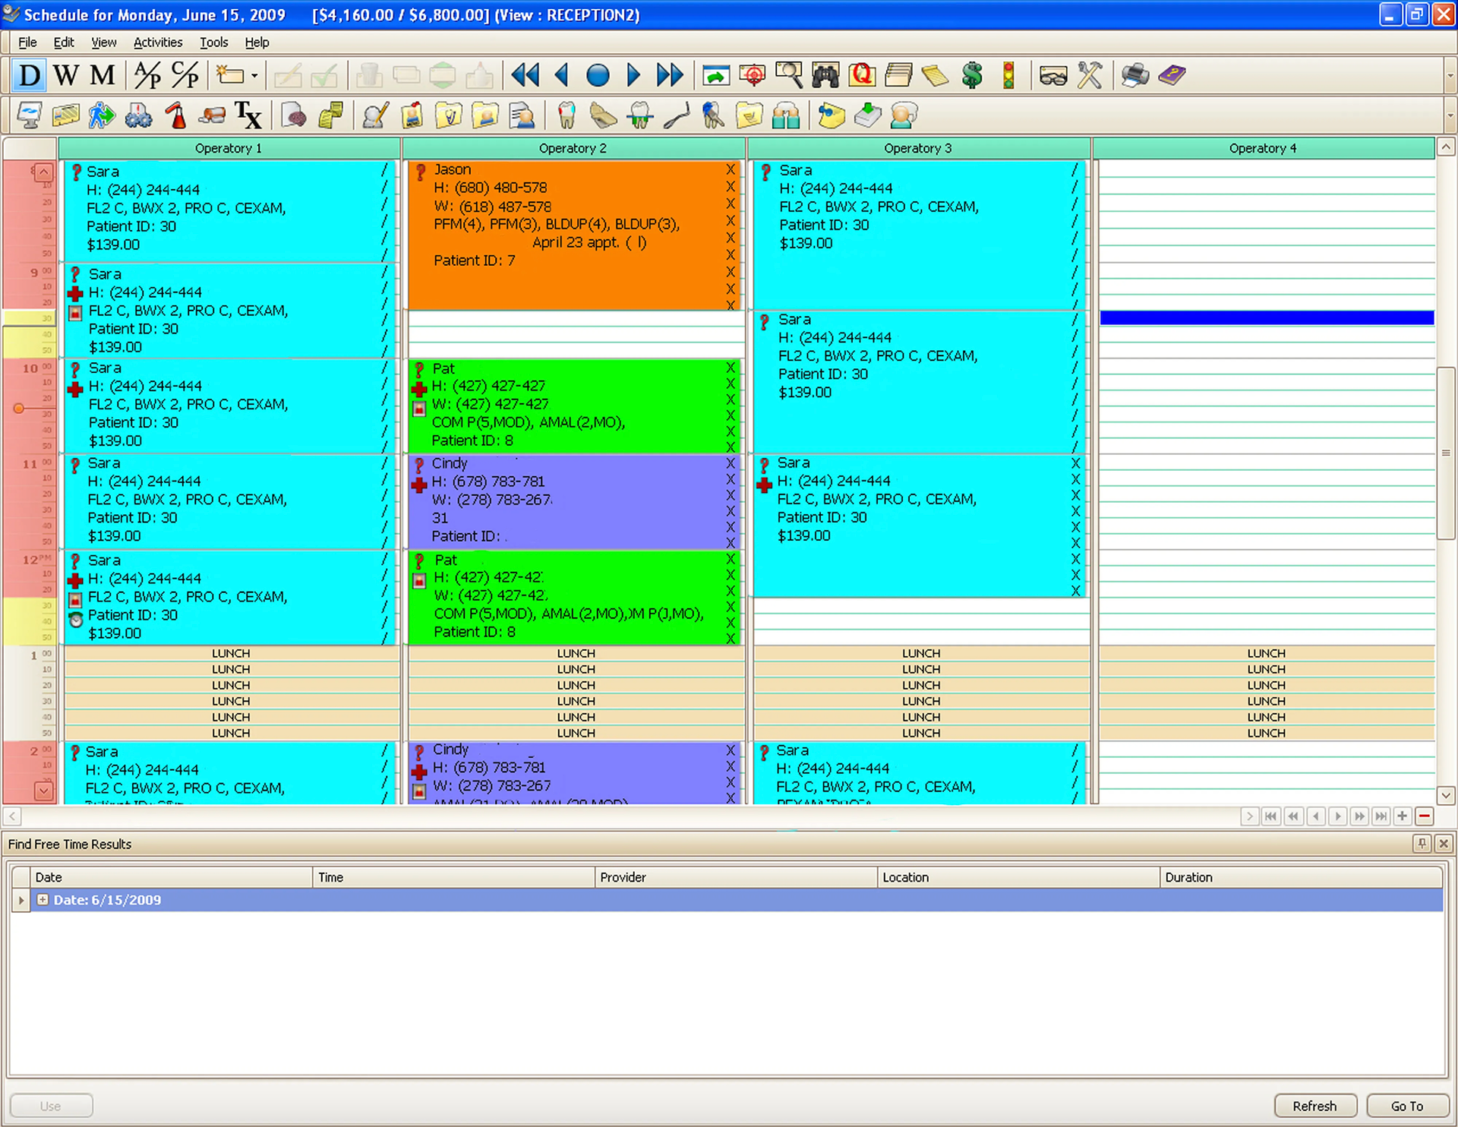Open the Activities menu
Screen dimensions: 1458x1127
click(x=157, y=43)
